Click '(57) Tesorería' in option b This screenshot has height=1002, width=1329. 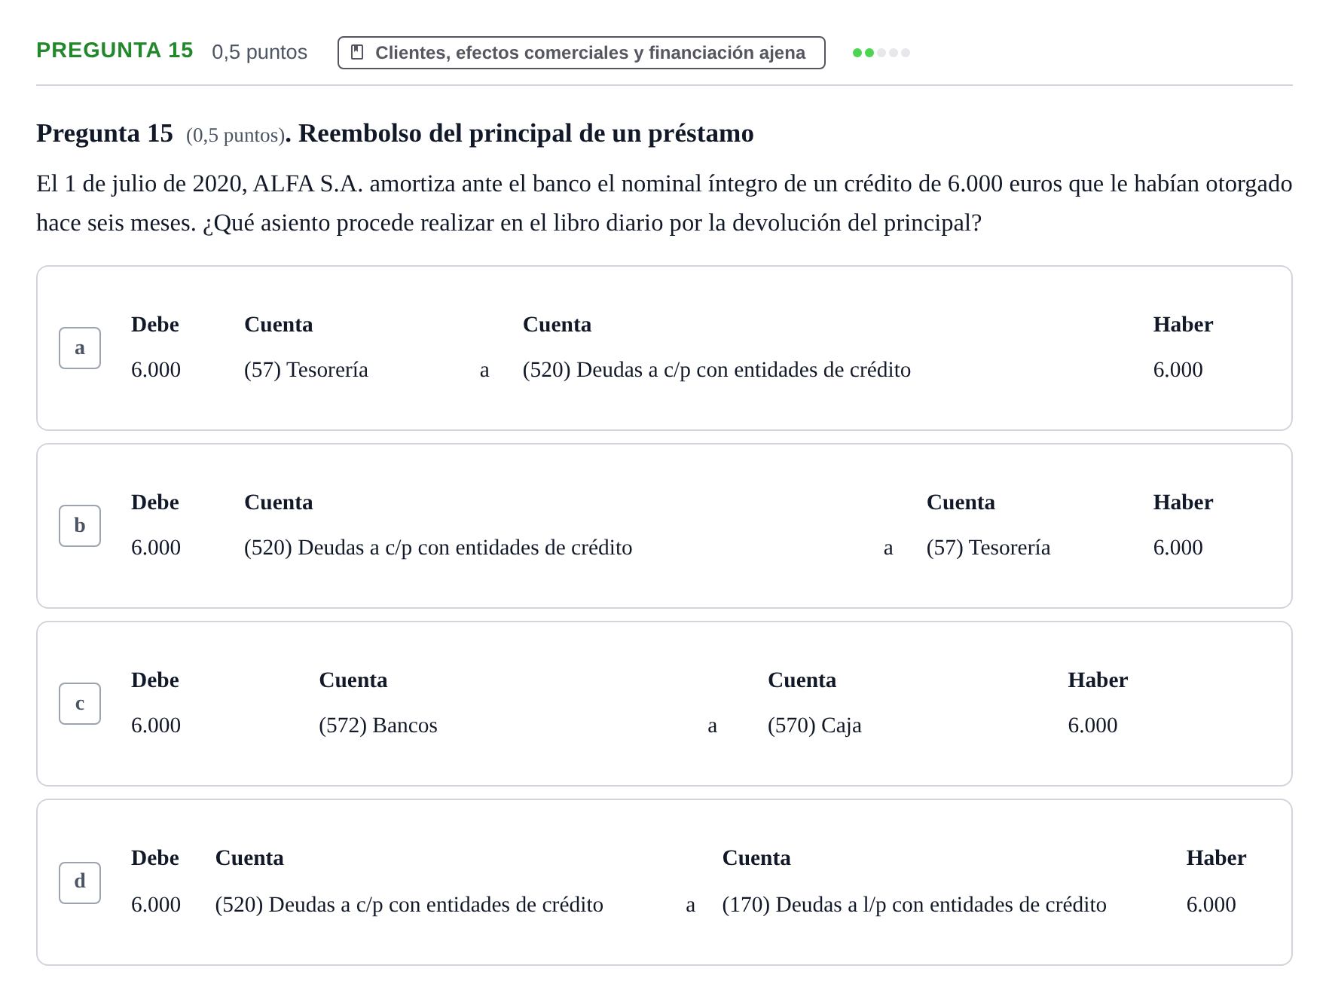pyautogui.click(x=988, y=548)
